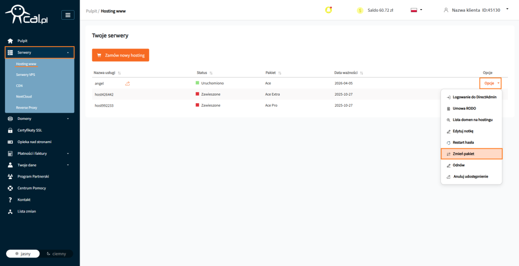The height and width of the screenshot is (266, 519).
Task: Click the Program Partnerski people icon
Action: point(10,176)
